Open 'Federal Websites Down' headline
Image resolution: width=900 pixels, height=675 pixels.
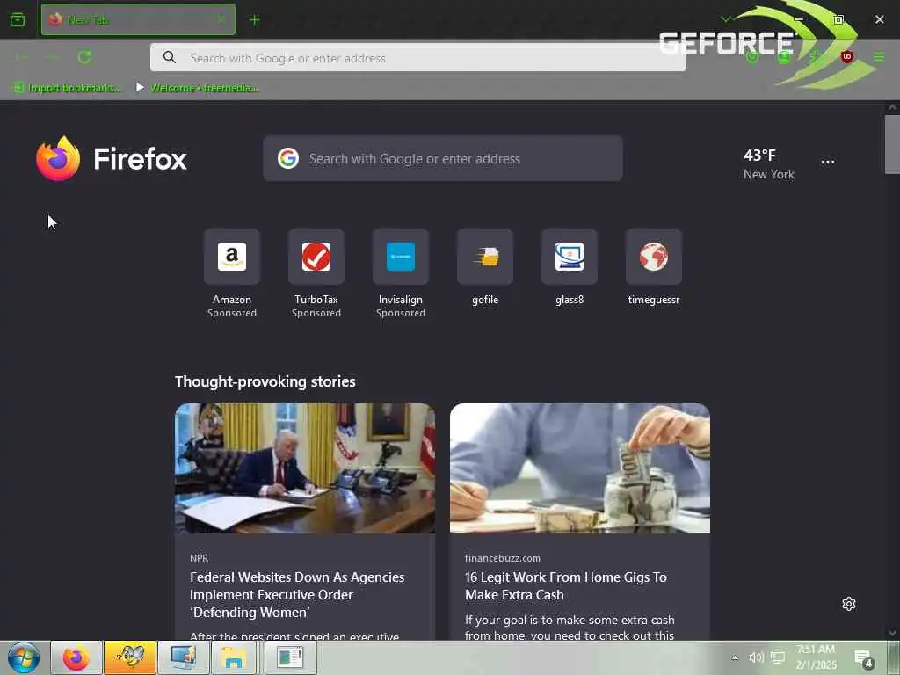coord(297,595)
